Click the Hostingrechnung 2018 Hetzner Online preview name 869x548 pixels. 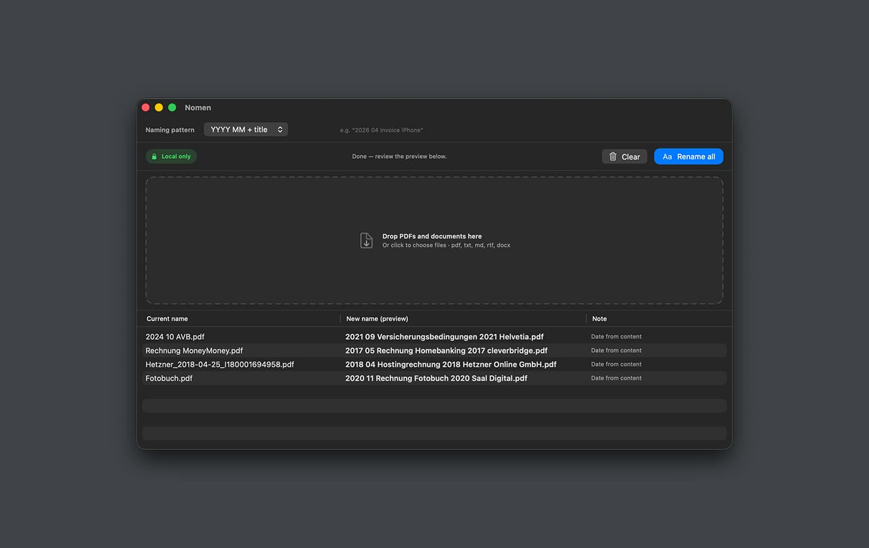click(x=451, y=365)
